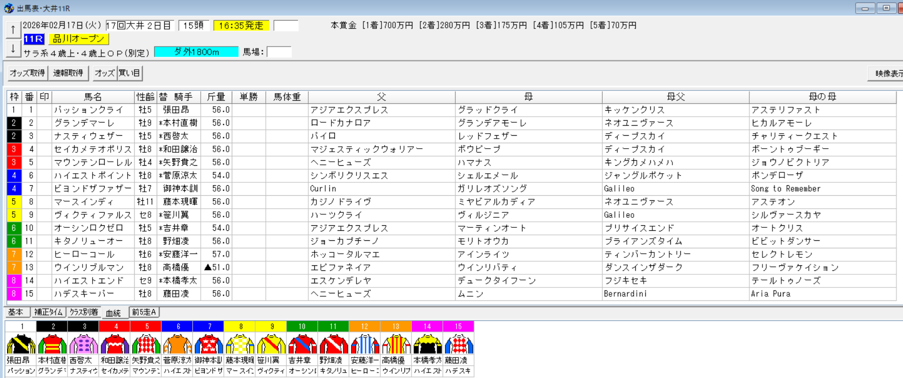Click the 馬場 input field
This screenshot has height=378, width=903.
pyautogui.click(x=279, y=52)
